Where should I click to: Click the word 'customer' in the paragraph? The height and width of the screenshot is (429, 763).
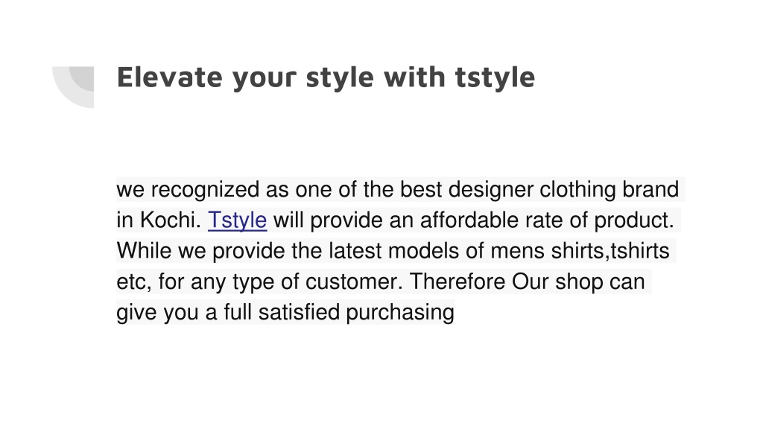point(354,282)
